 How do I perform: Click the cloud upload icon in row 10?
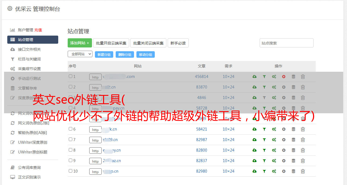coord(255,171)
